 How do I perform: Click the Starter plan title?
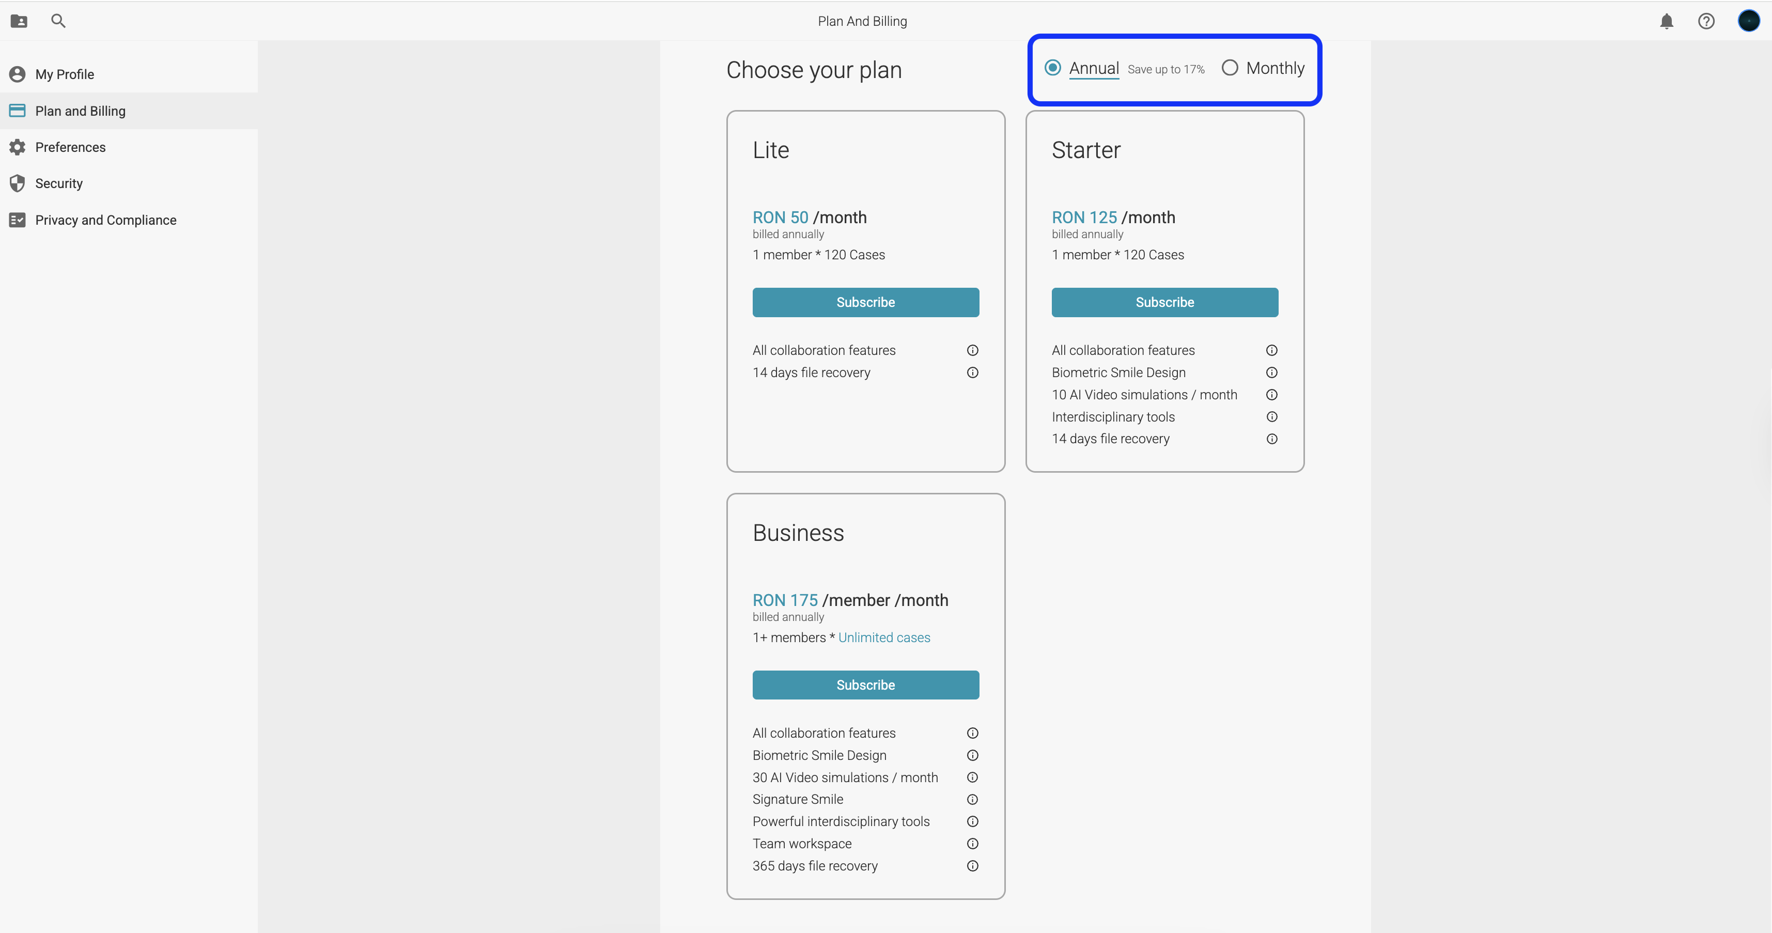(x=1086, y=150)
